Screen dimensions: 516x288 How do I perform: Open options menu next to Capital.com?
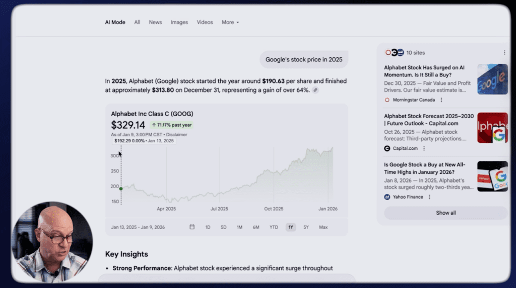point(424,149)
